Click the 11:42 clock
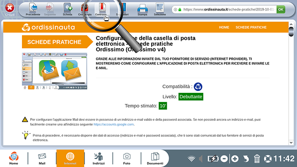This screenshot has height=167, width=297. pyautogui.click(x=284, y=159)
